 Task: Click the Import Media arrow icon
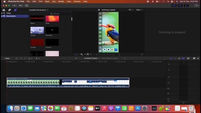14,6
